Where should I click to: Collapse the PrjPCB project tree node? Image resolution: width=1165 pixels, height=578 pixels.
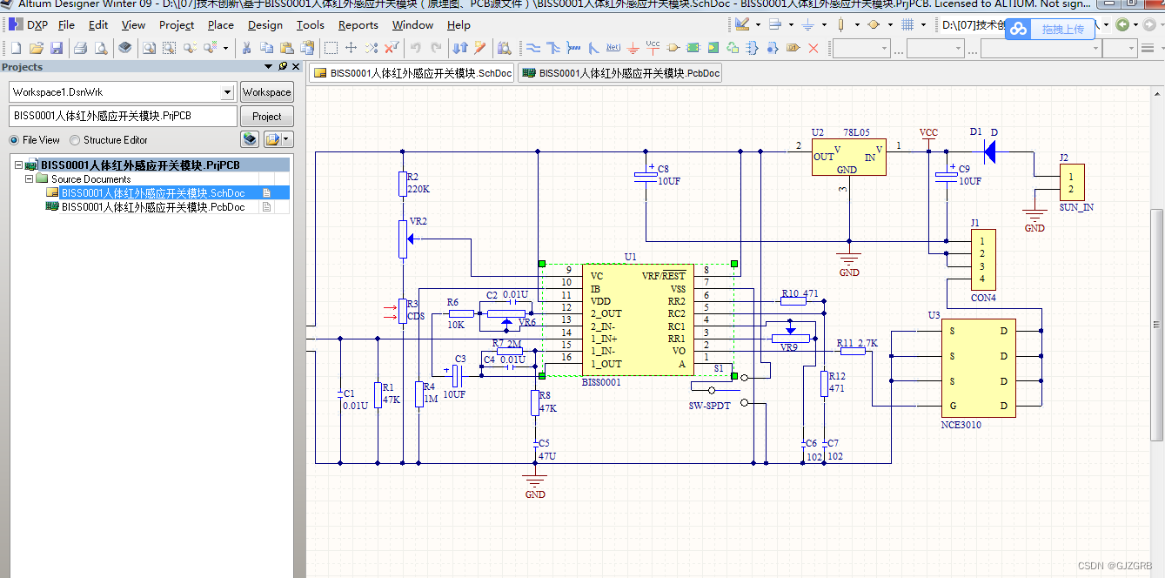point(19,165)
